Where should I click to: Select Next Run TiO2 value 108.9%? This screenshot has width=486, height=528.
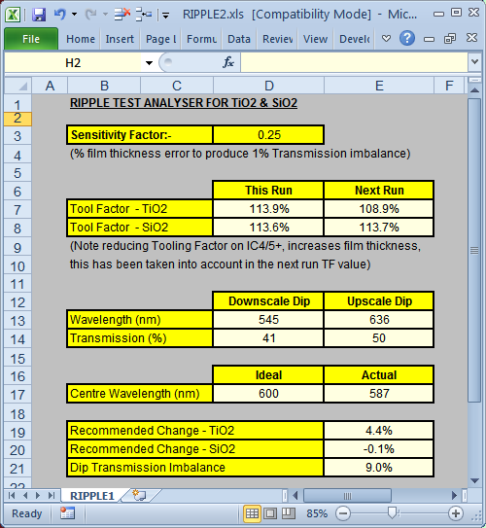click(379, 209)
